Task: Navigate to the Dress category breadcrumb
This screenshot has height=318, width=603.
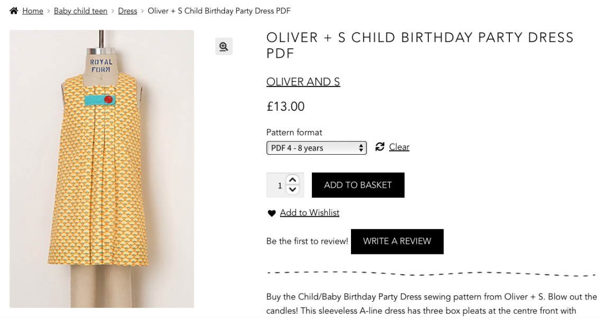Action: [x=128, y=11]
